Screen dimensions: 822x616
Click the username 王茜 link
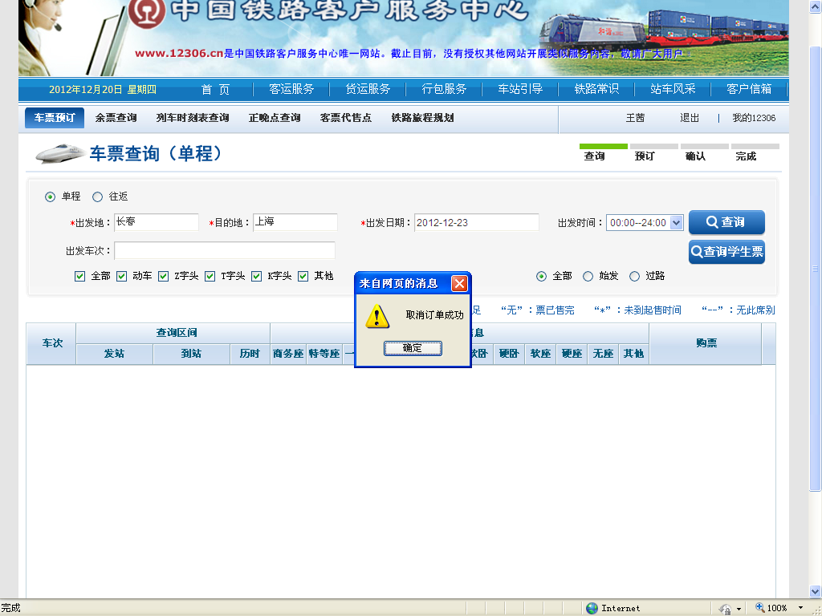tap(635, 118)
